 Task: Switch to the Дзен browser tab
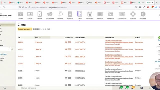tap(89, 2)
